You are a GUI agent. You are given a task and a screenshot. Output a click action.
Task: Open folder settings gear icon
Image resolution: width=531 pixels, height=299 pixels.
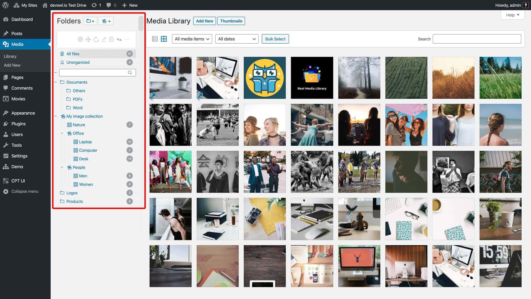click(x=80, y=39)
